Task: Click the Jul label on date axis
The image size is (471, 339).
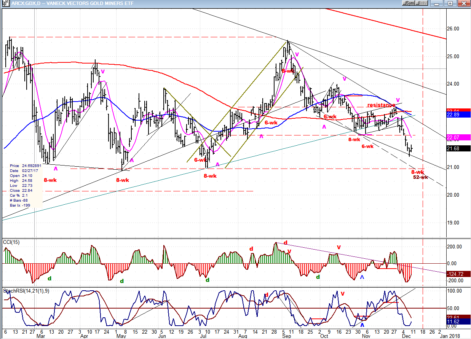Action: 203,337
